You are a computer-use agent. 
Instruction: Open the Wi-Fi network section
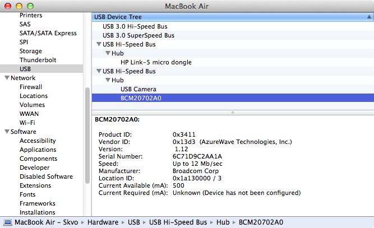point(27,123)
